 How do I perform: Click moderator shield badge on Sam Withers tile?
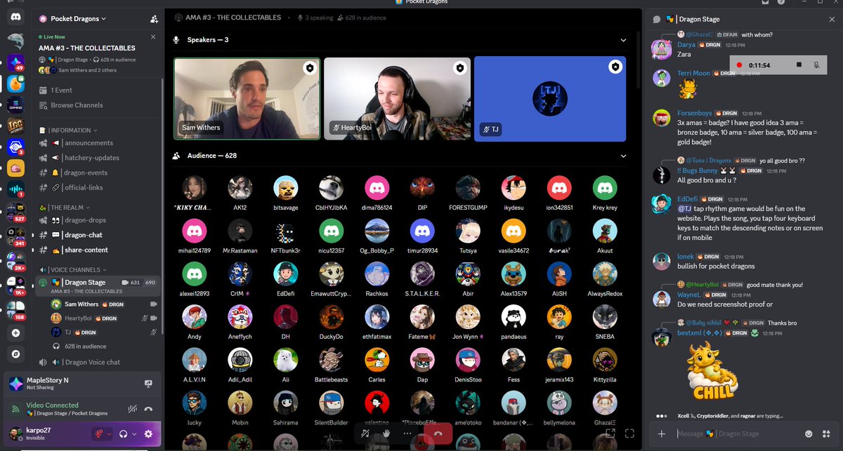tap(309, 67)
